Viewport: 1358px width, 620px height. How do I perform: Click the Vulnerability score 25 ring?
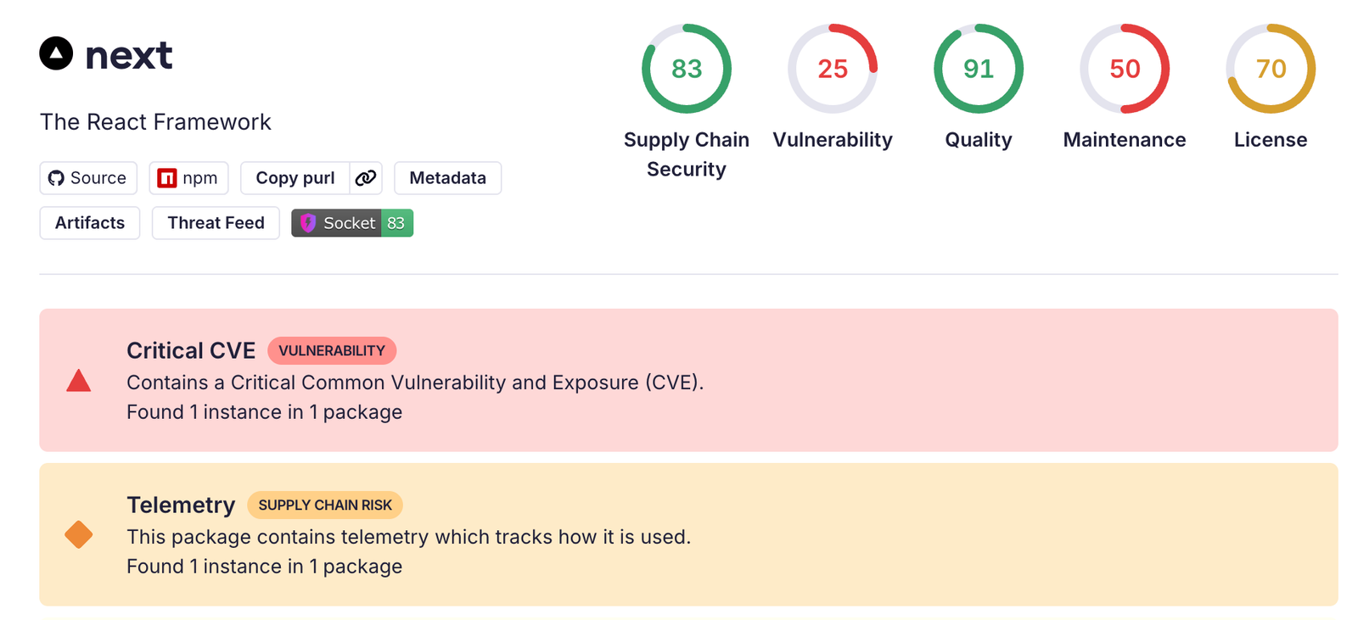pyautogui.click(x=833, y=69)
